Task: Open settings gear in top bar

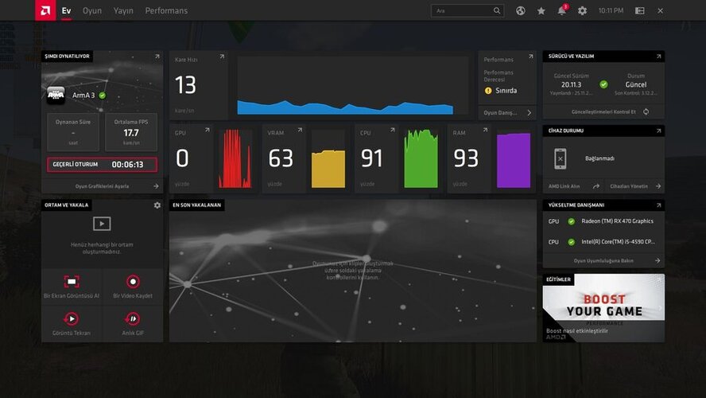Action: pyautogui.click(x=582, y=10)
